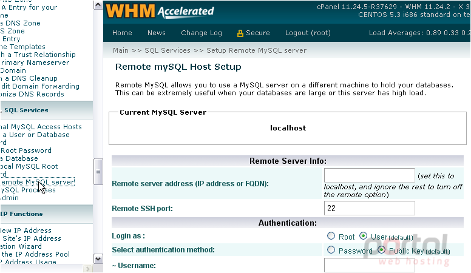This screenshot has height=273, width=471.
Task: Click the WHM Accelerated logo
Action: pos(160,12)
